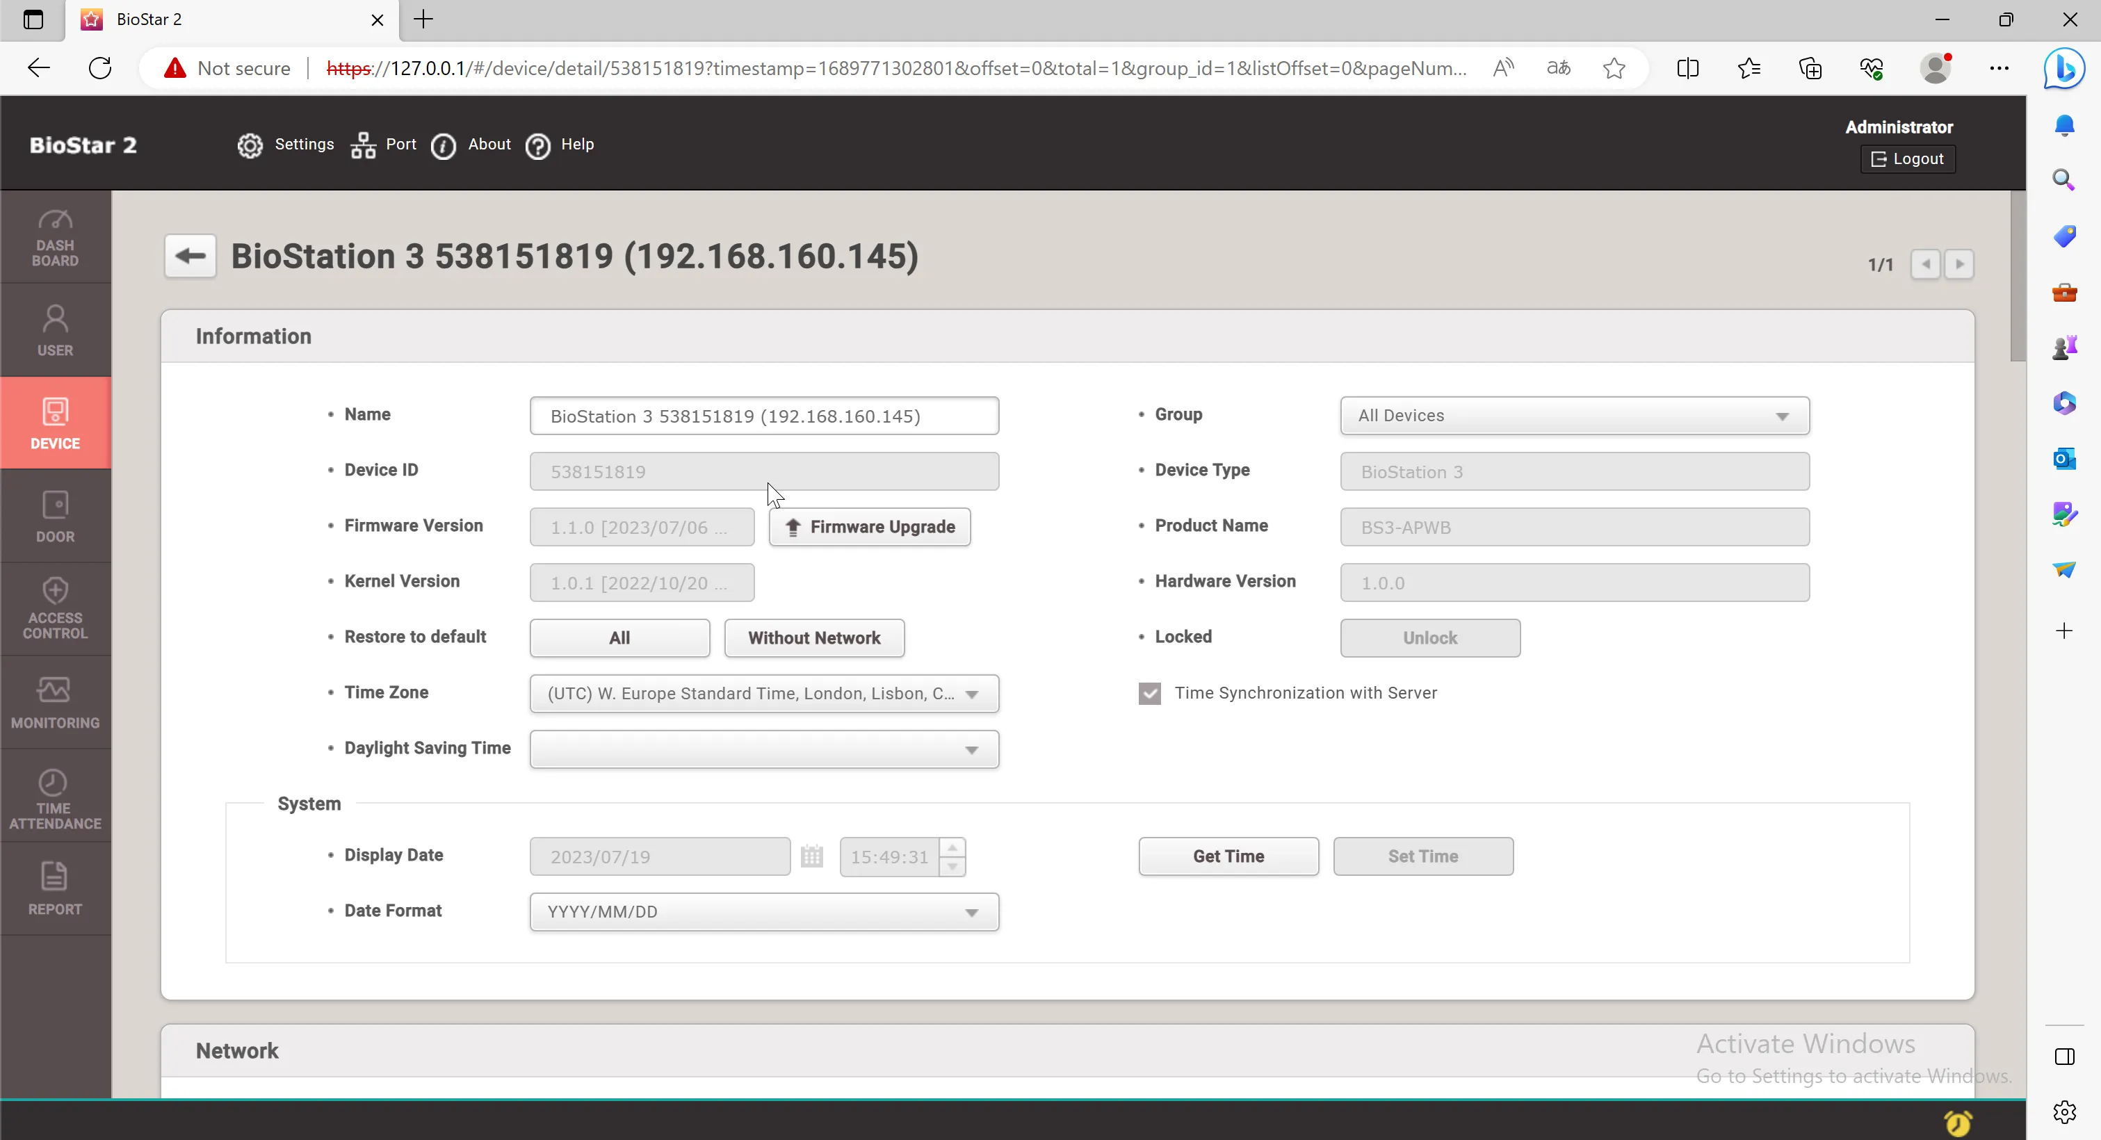Toggle Time Synchronization with Server checkbox
Viewport: 2101px width, 1140px height.
pos(1150,693)
